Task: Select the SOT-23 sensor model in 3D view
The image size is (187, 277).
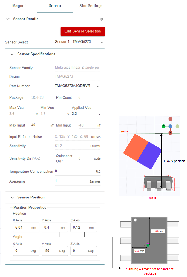Action: click(x=158, y=183)
